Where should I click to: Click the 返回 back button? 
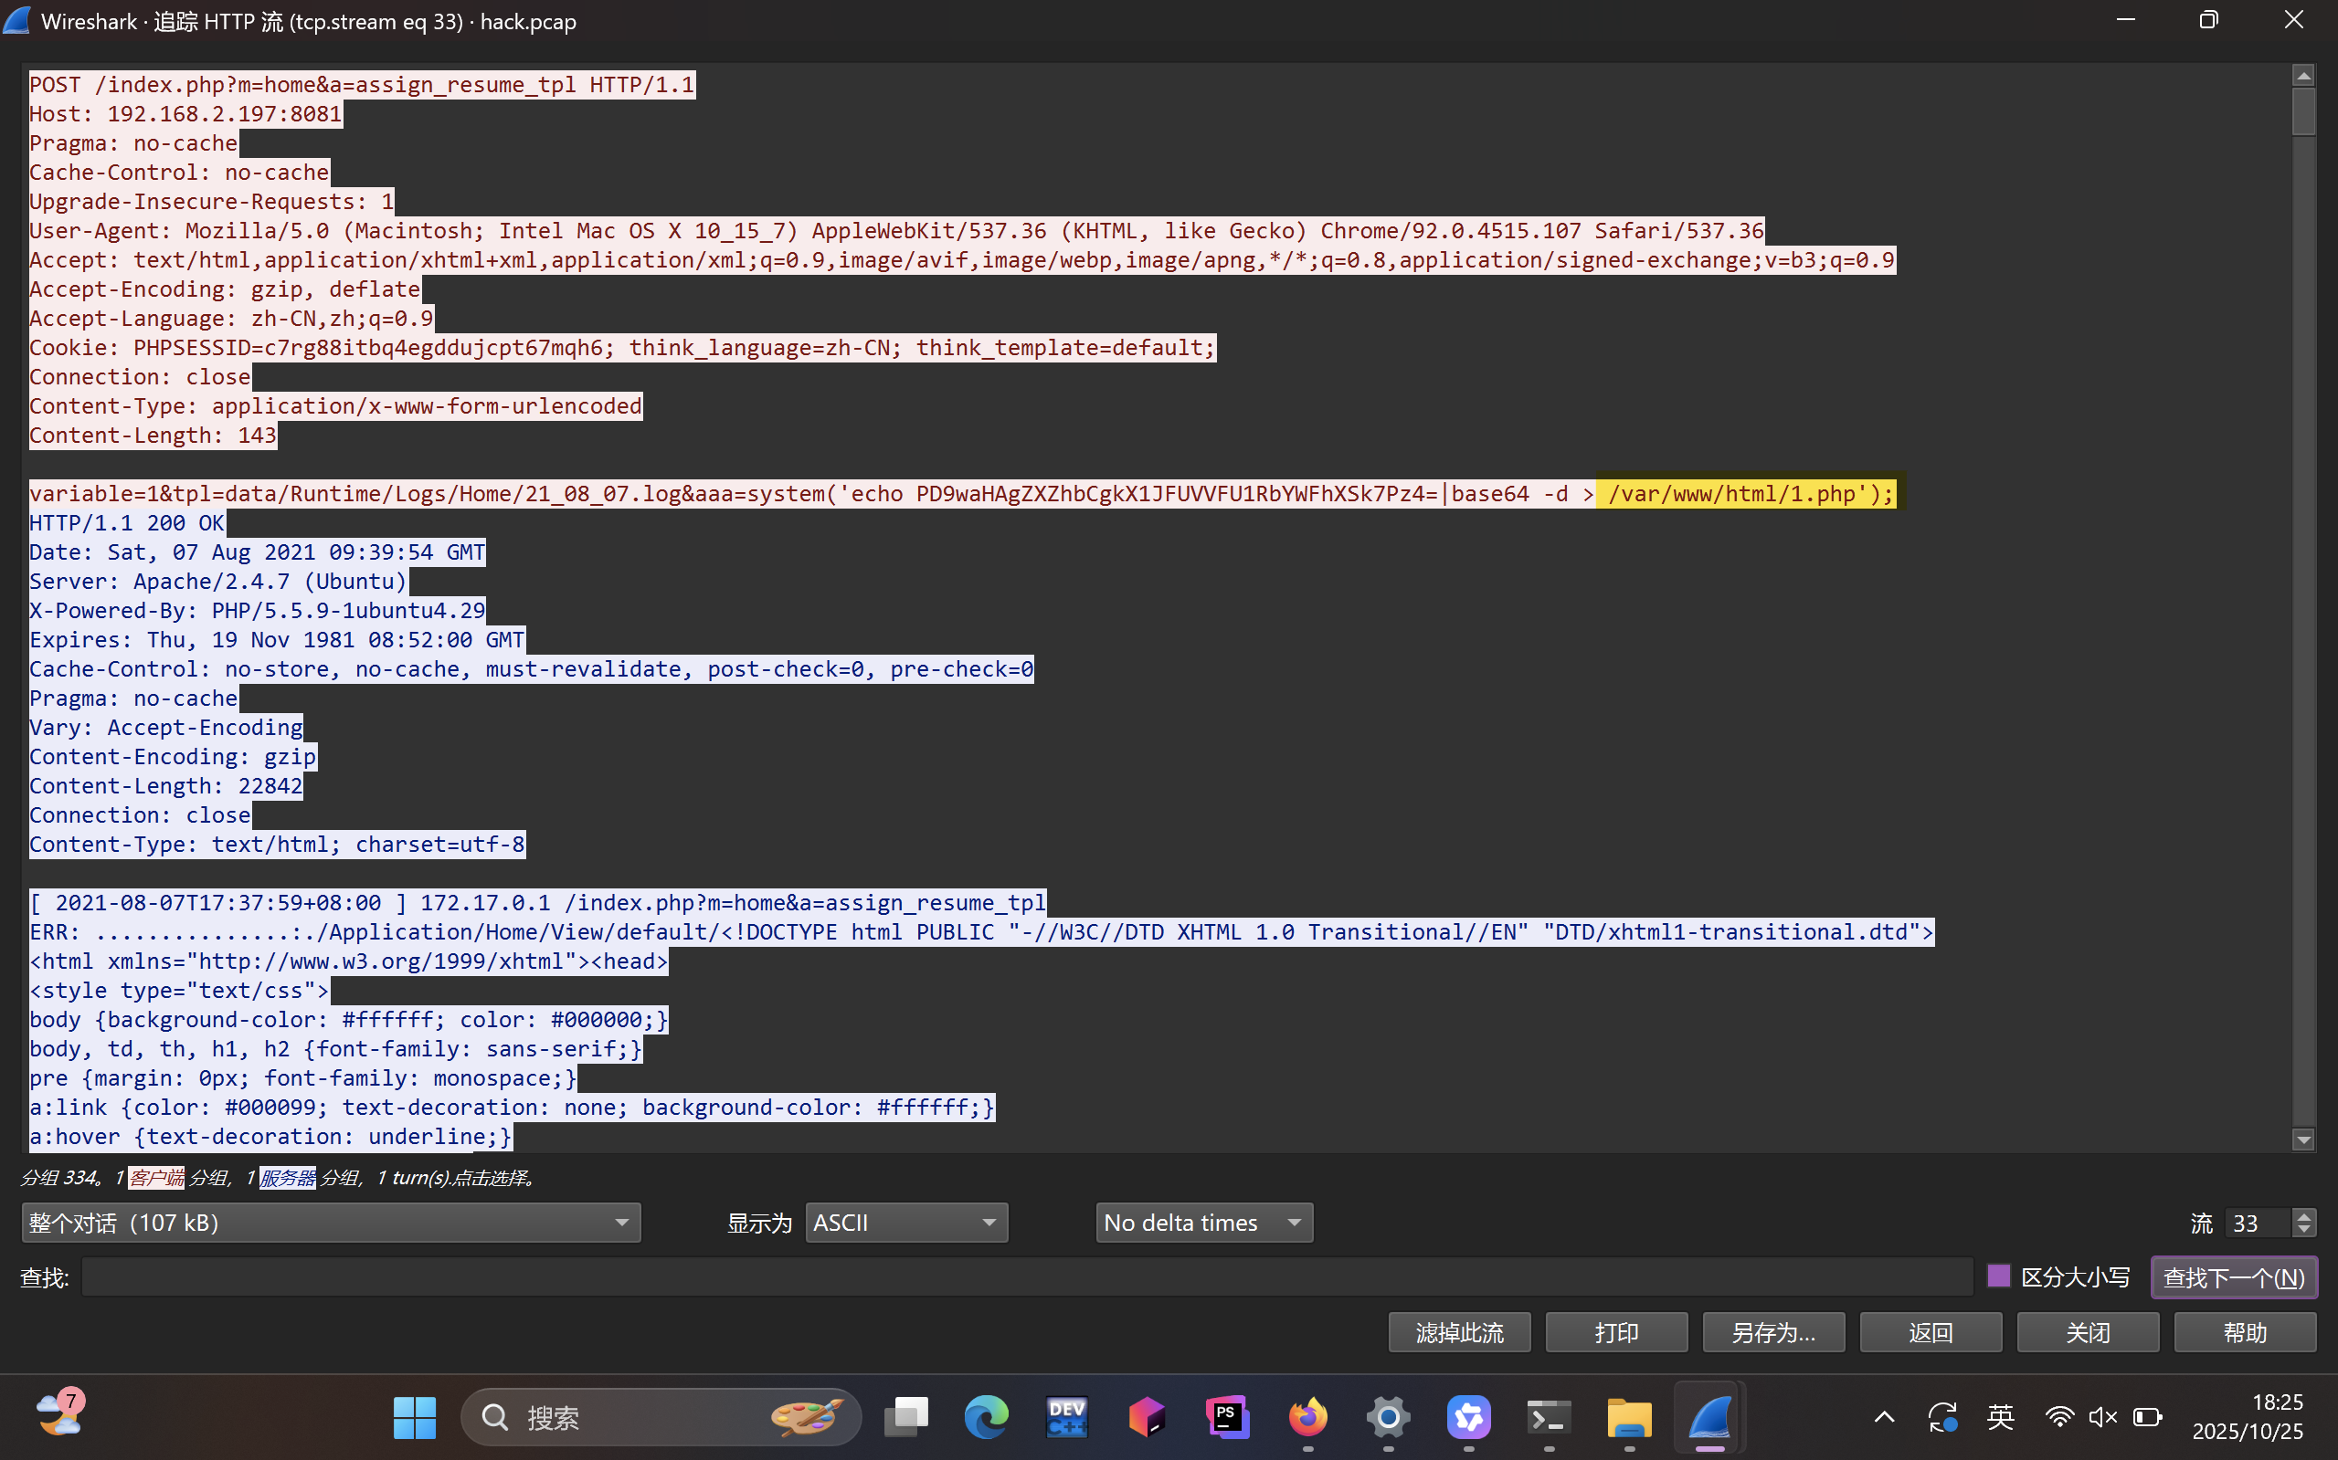[1931, 1332]
